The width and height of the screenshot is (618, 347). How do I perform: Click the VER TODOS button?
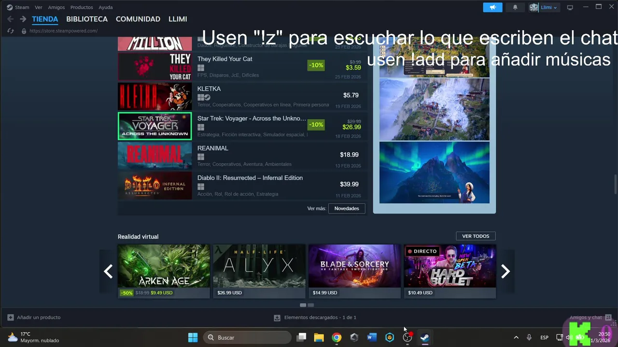[x=476, y=236]
